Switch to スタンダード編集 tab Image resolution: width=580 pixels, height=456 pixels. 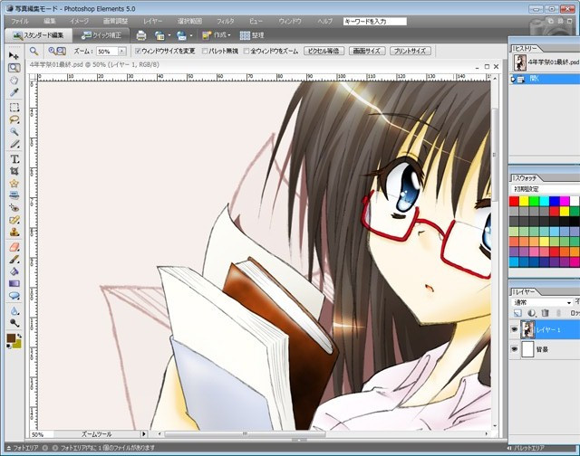pyautogui.click(x=38, y=35)
